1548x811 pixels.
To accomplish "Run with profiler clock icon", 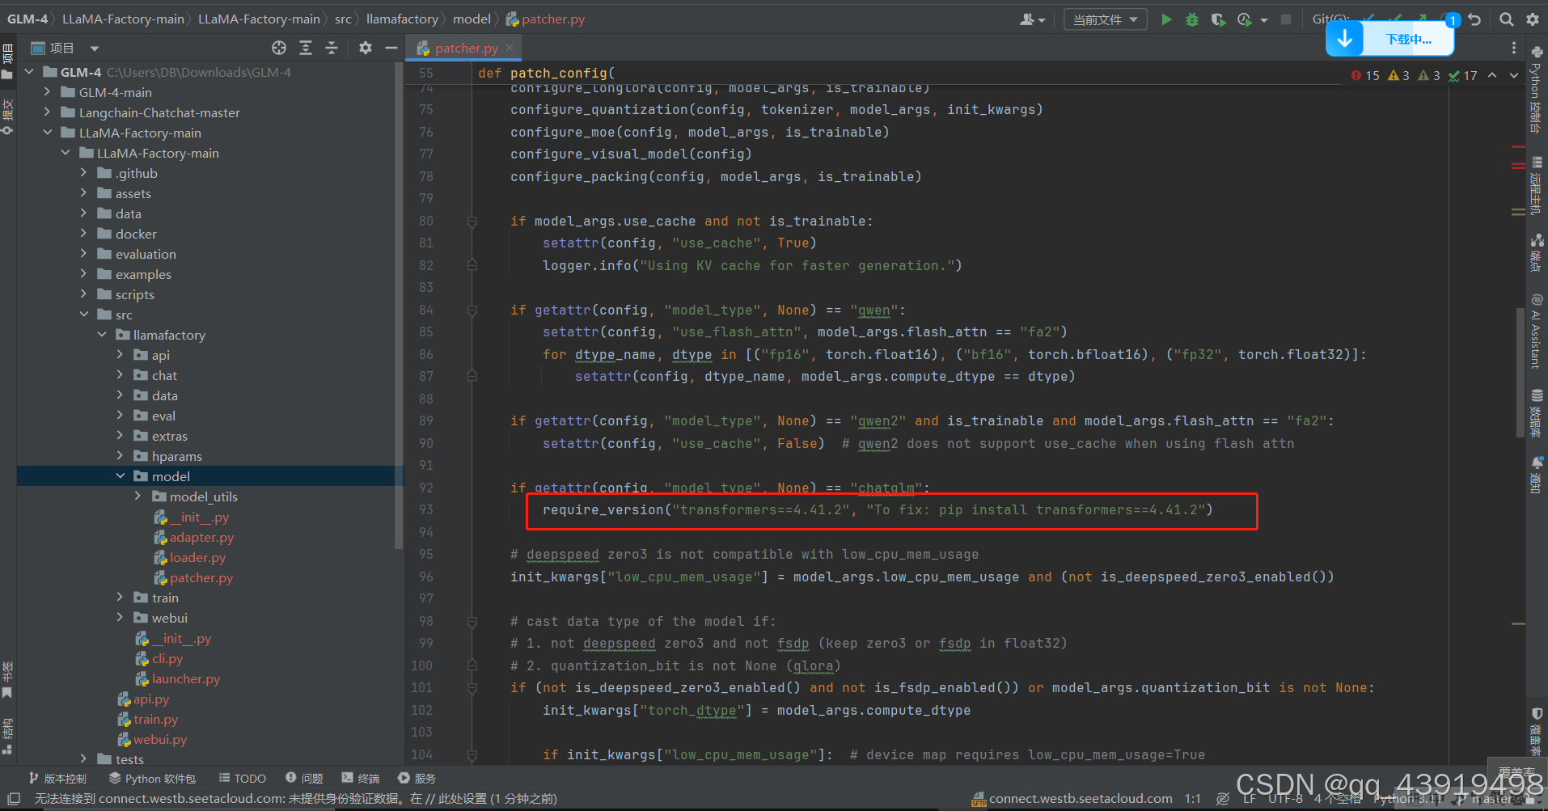I will pos(1245,19).
